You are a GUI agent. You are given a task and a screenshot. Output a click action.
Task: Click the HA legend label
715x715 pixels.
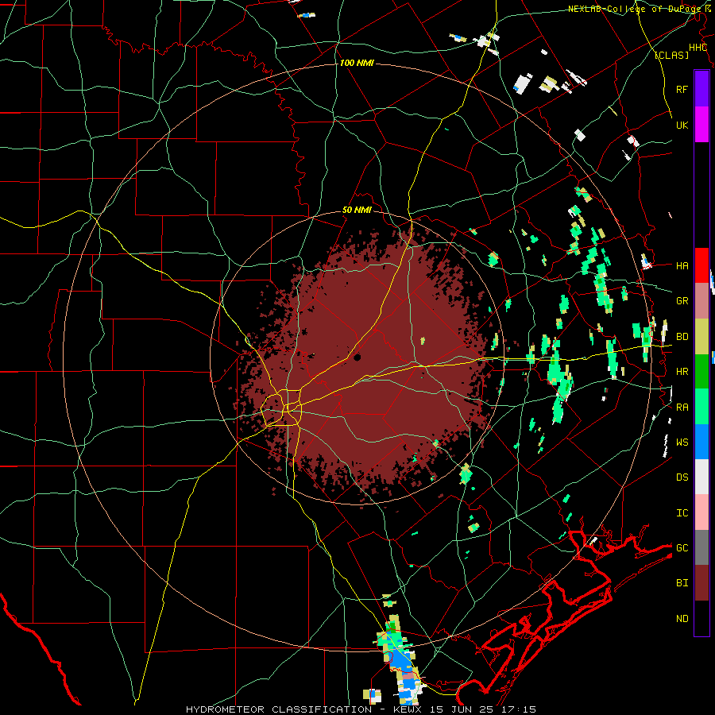(682, 265)
